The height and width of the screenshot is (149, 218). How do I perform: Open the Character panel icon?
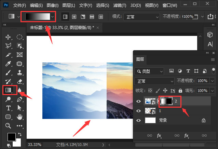(x=210, y=44)
